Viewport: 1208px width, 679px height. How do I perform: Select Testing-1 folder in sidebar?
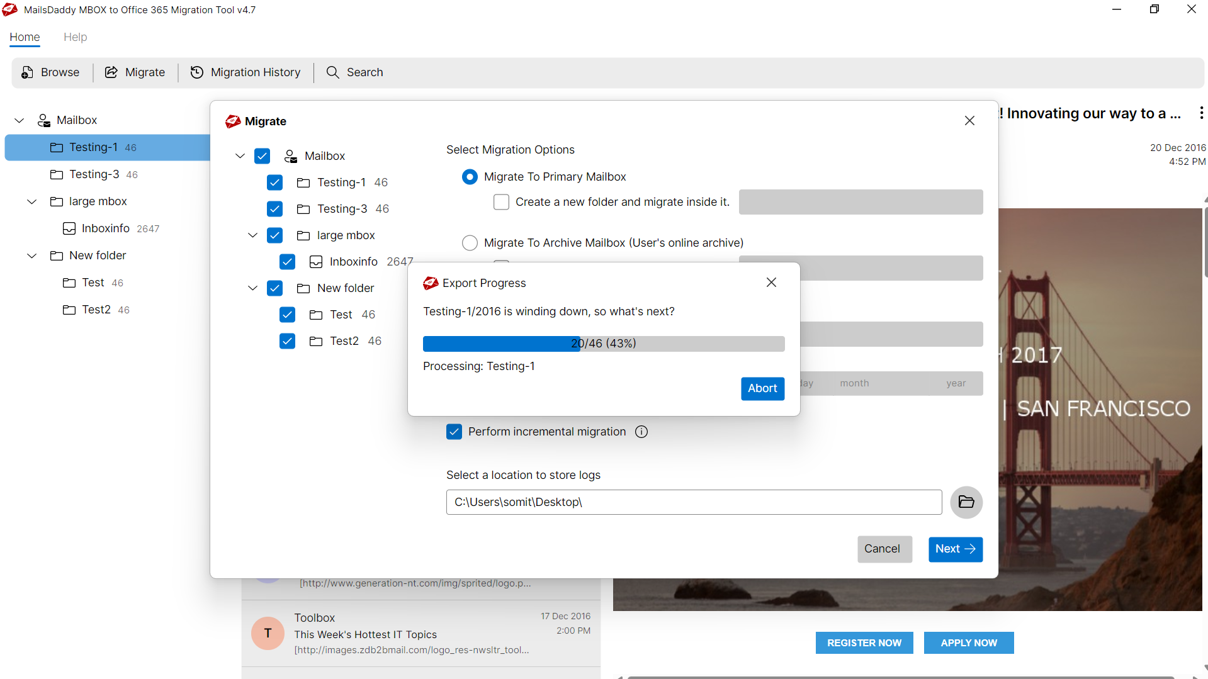click(x=107, y=147)
